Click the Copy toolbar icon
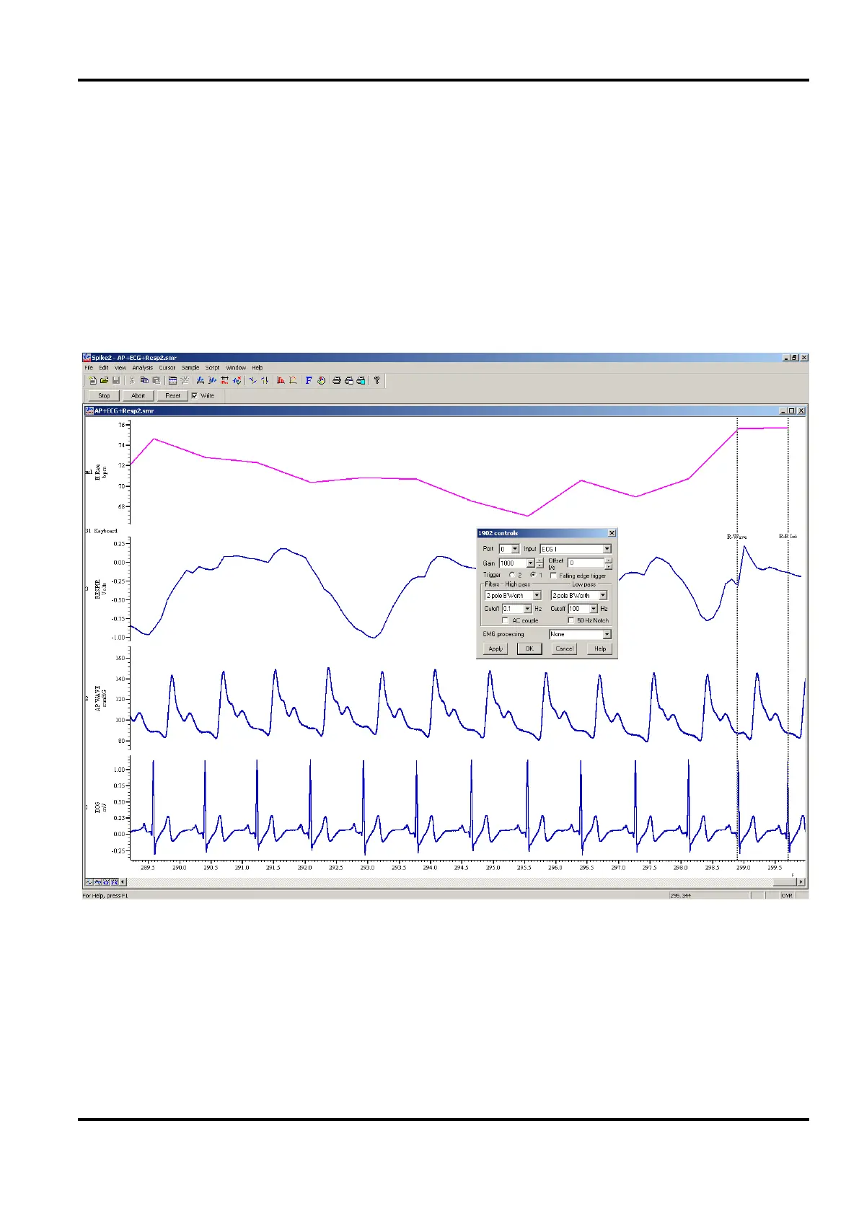Image resolution: width=859 pixels, height=1214 pixels. [144, 380]
